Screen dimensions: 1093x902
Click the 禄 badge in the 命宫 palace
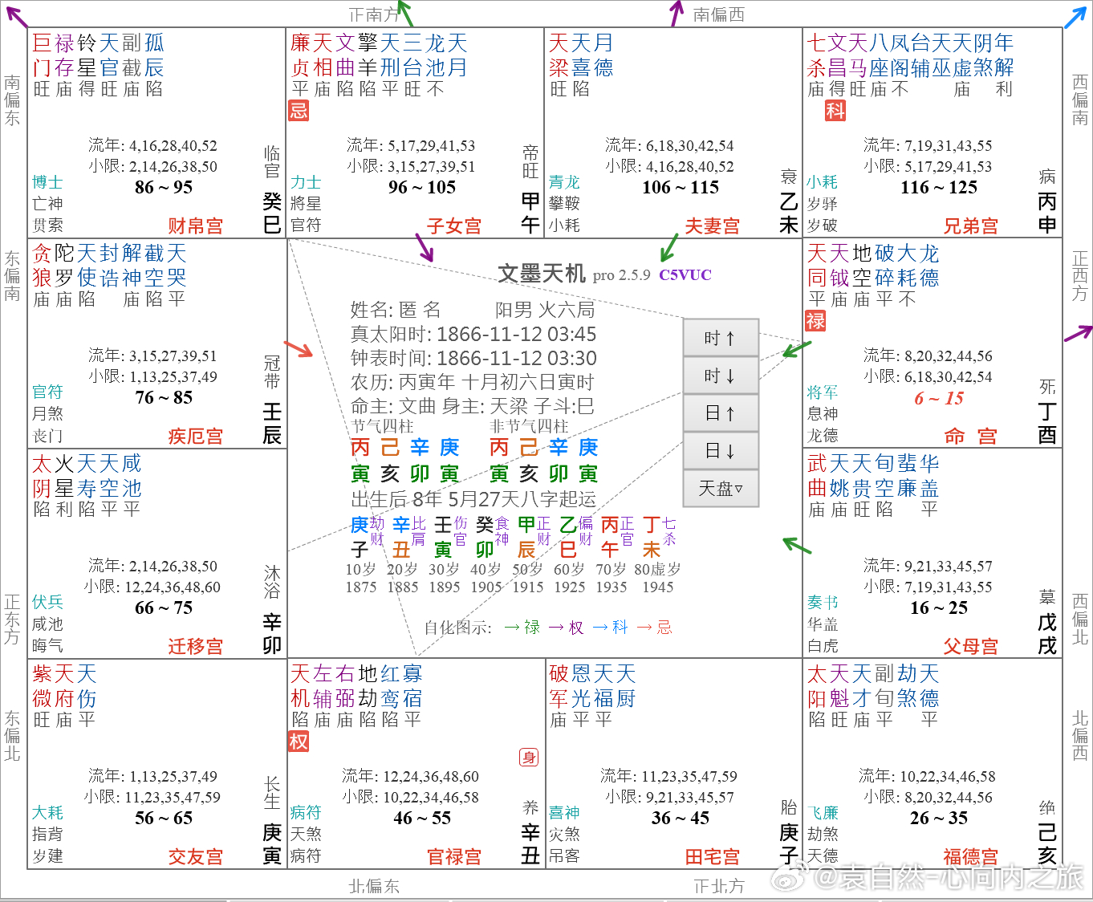[815, 321]
